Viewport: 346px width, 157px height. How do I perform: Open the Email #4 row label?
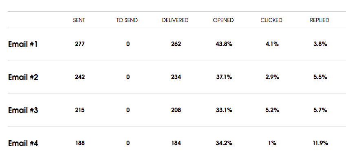pyautogui.click(x=23, y=143)
